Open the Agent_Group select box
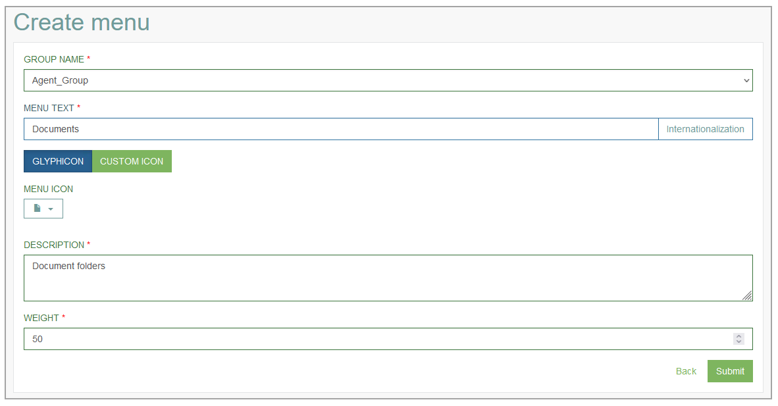The height and width of the screenshot is (406, 778). (388, 80)
